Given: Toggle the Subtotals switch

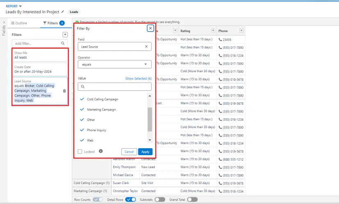Looking at the screenshot, I should click(x=160, y=199).
